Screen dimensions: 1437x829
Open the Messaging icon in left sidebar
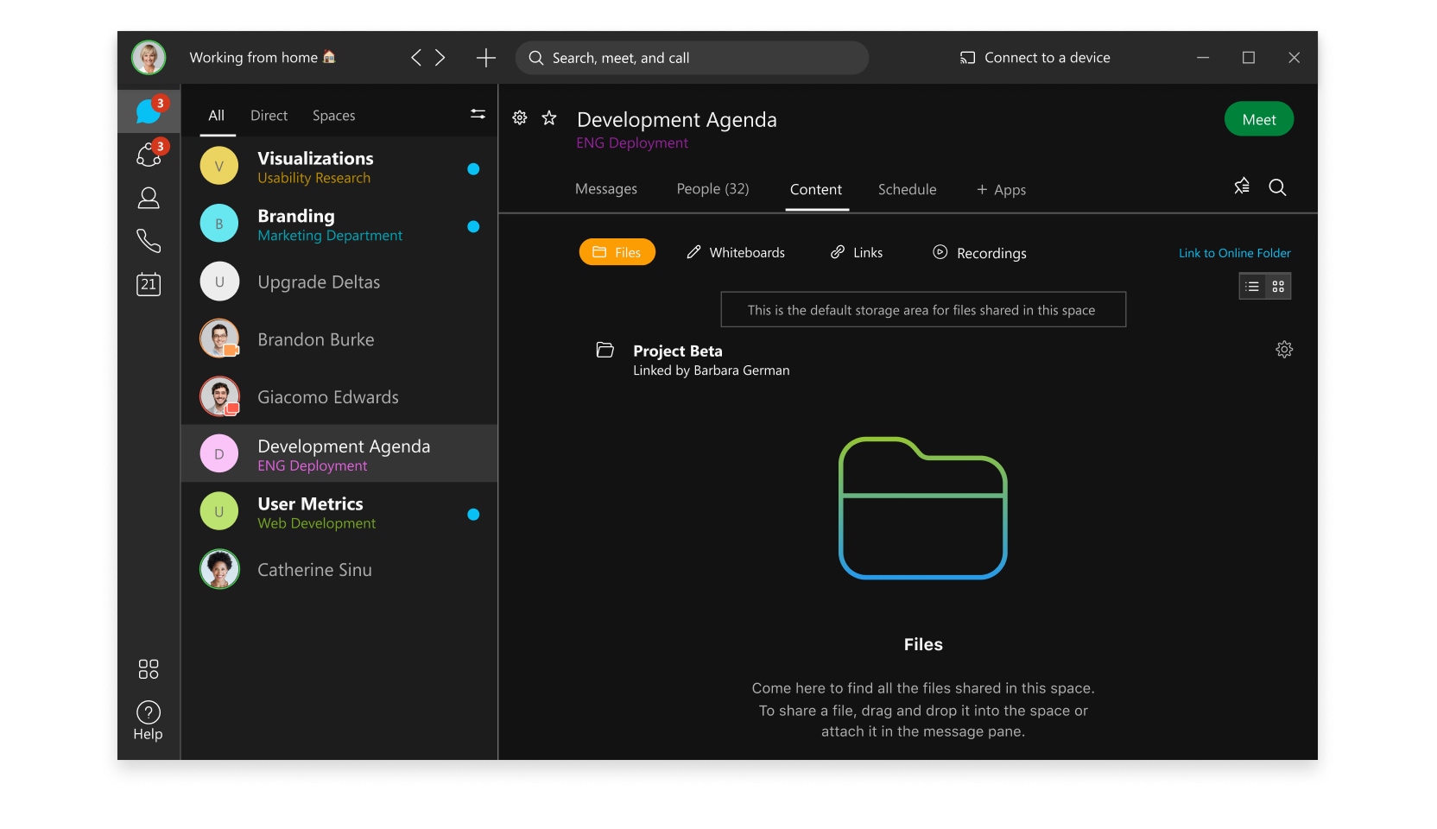pyautogui.click(x=149, y=111)
